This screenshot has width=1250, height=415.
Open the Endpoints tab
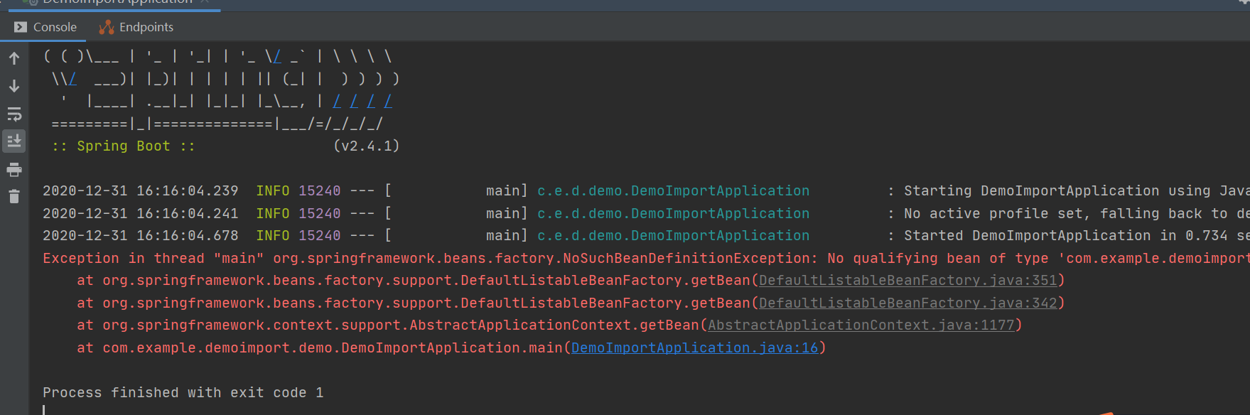coord(136,27)
